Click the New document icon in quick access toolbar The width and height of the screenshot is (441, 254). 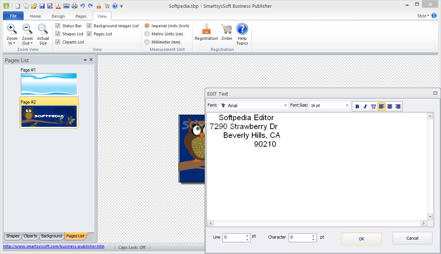point(18,6)
